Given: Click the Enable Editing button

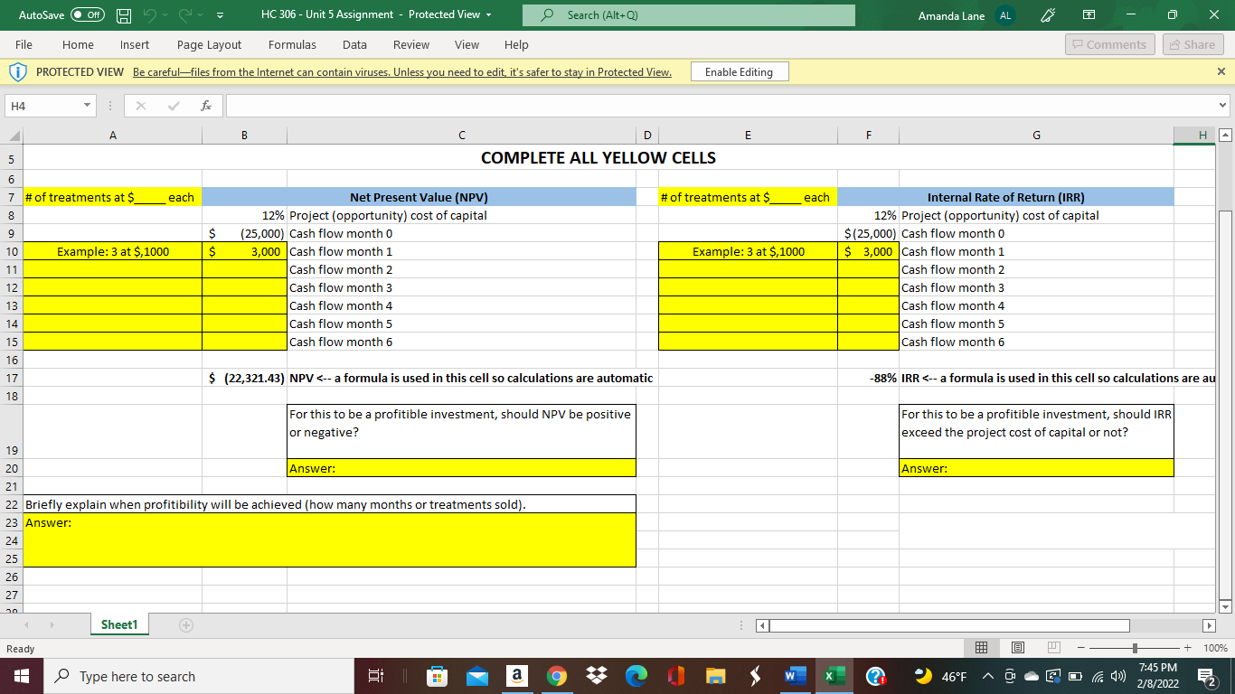Looking at the screenshot, I should 739,72.
